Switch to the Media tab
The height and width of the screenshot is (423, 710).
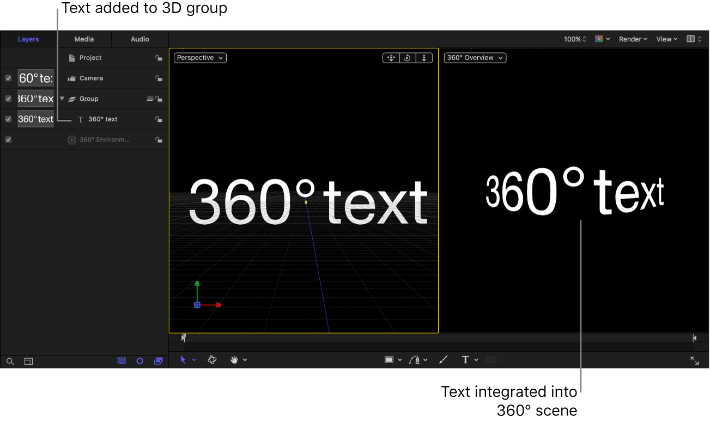pos(83,39)
